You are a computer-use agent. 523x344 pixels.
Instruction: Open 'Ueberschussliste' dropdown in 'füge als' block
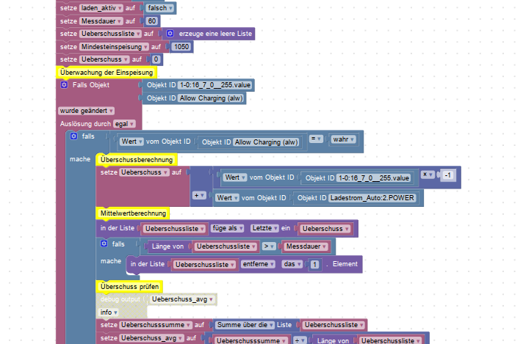point(174,229)
